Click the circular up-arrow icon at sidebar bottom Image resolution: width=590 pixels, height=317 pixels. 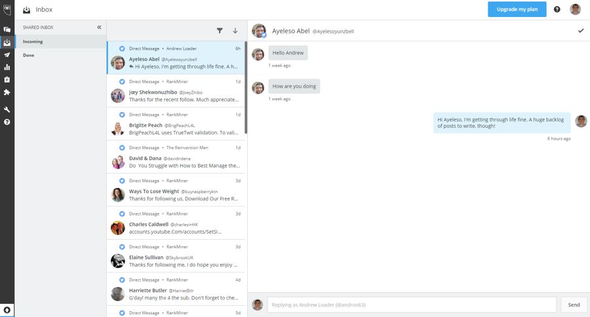click(x=7, y=310)
